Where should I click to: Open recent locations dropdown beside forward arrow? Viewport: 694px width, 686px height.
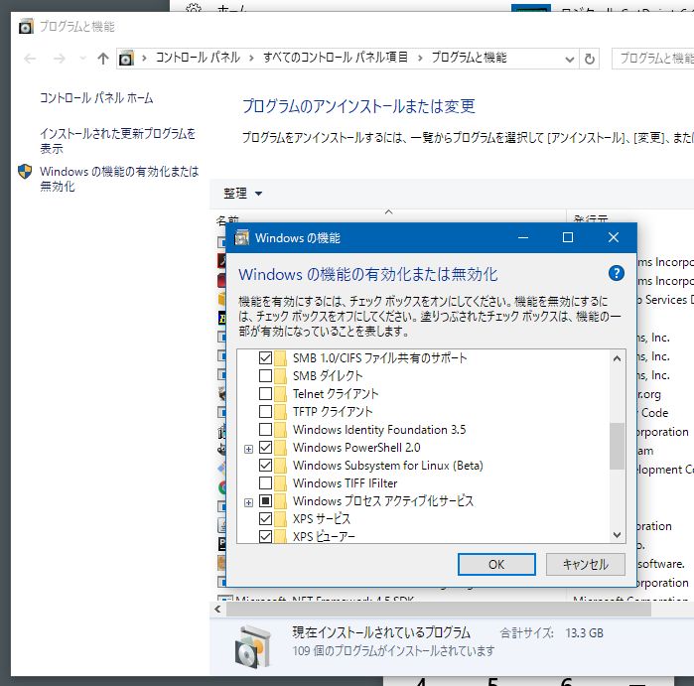(82, 59)
